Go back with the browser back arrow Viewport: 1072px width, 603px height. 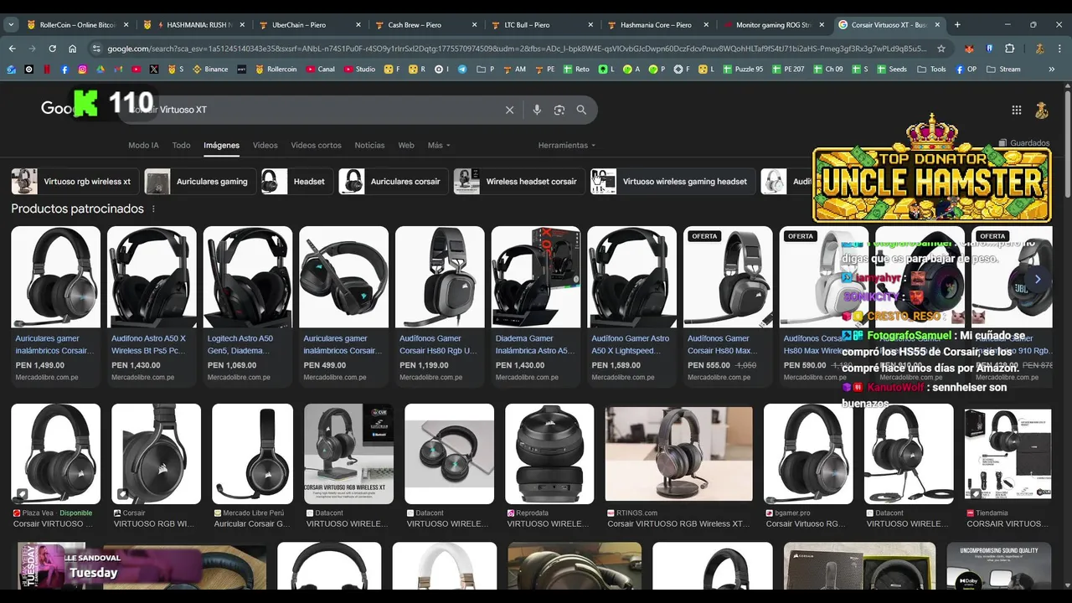(12, 49)
